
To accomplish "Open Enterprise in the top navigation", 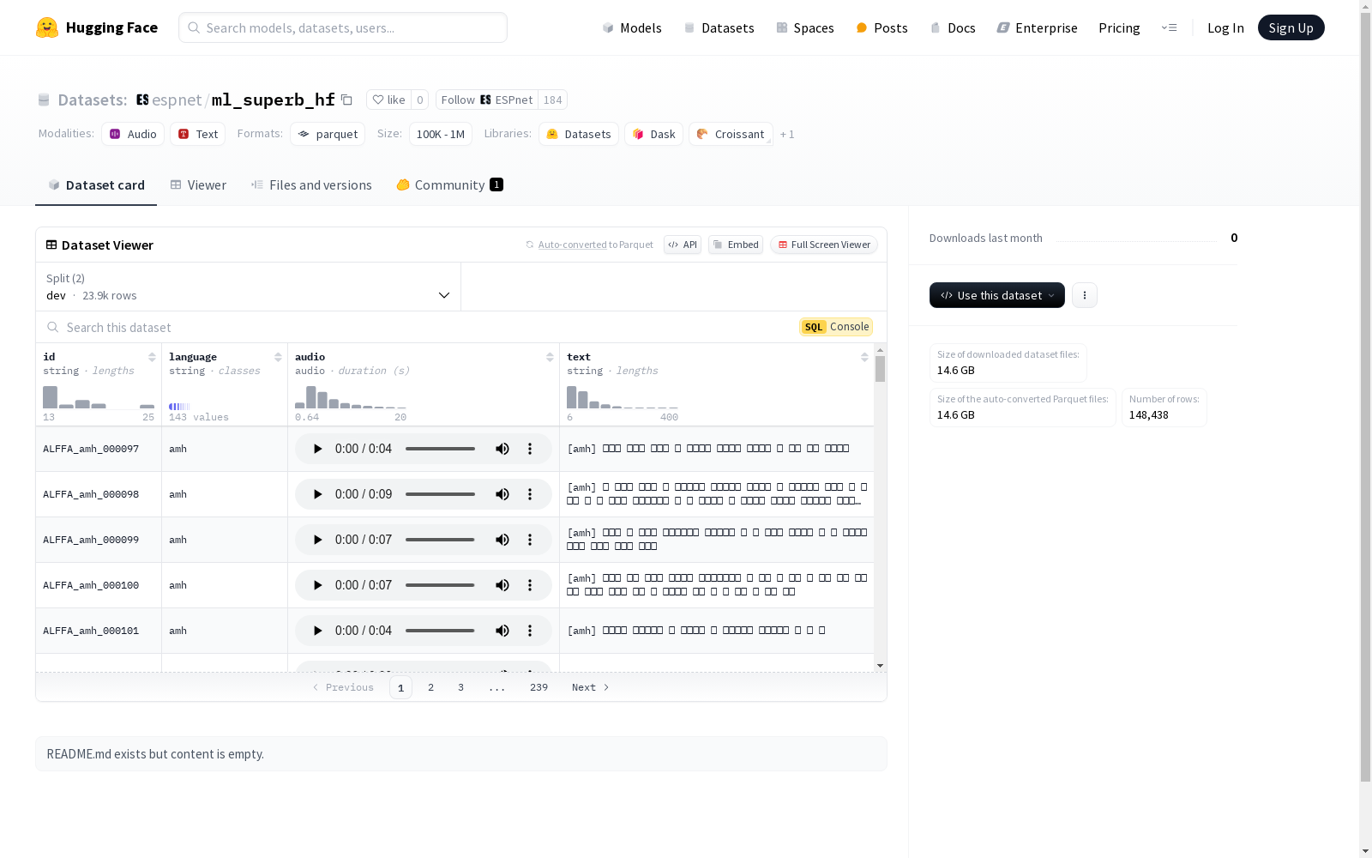I will point(1037,27).
